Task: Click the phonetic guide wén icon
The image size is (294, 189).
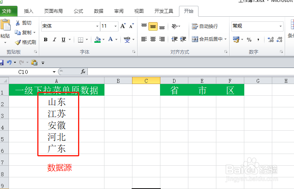Action: 127,40
